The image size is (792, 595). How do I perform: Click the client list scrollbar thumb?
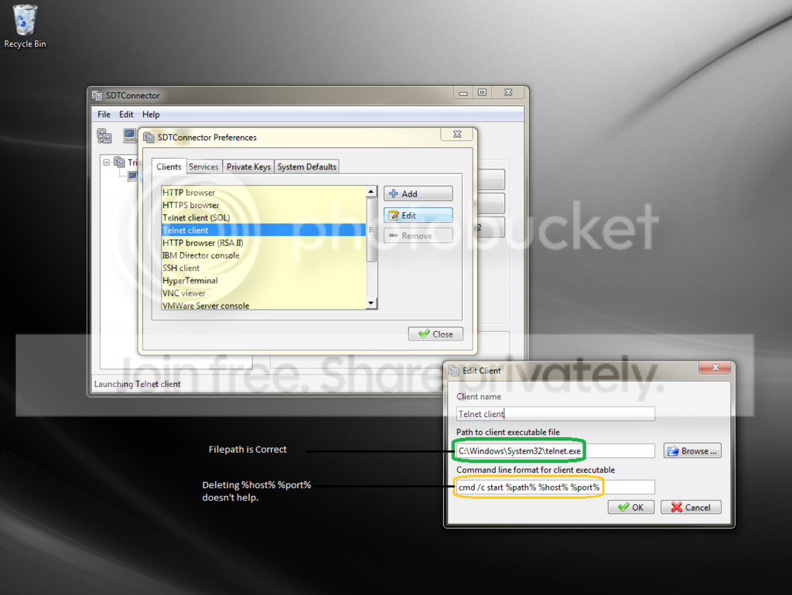[371, 230]
